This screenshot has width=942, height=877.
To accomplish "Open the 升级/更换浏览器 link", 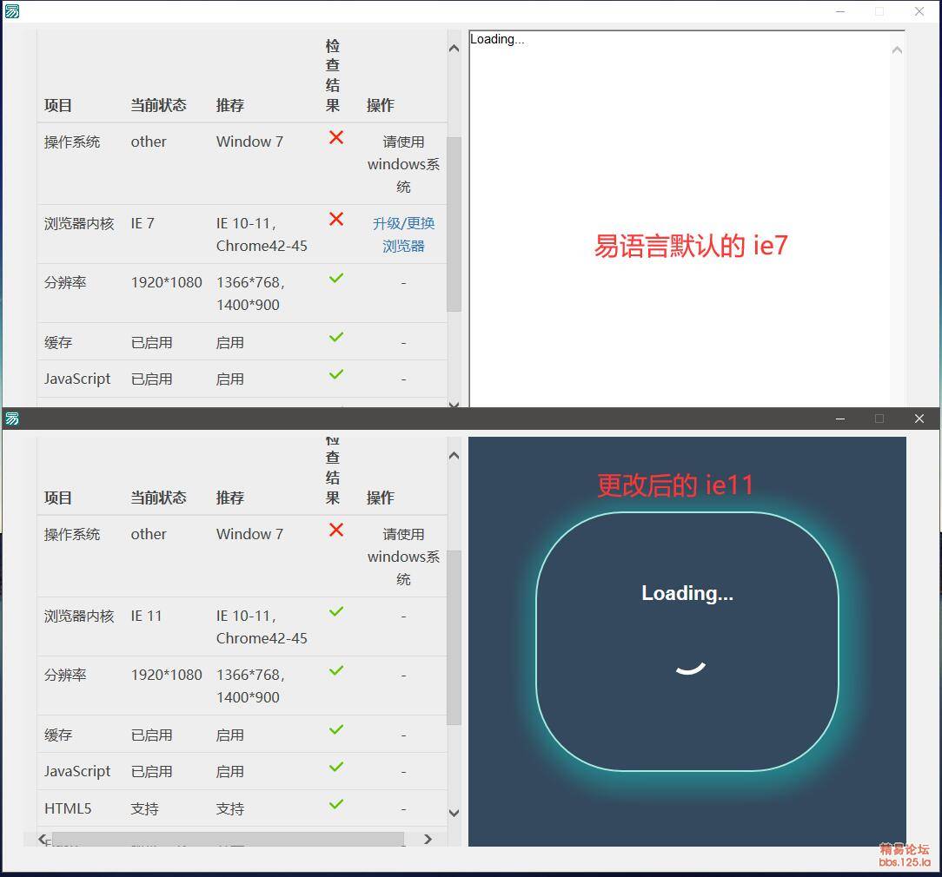I will 403,234.
